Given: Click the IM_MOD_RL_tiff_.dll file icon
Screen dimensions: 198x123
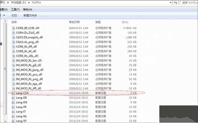Looking at the screenshot, I should point(13,89).
